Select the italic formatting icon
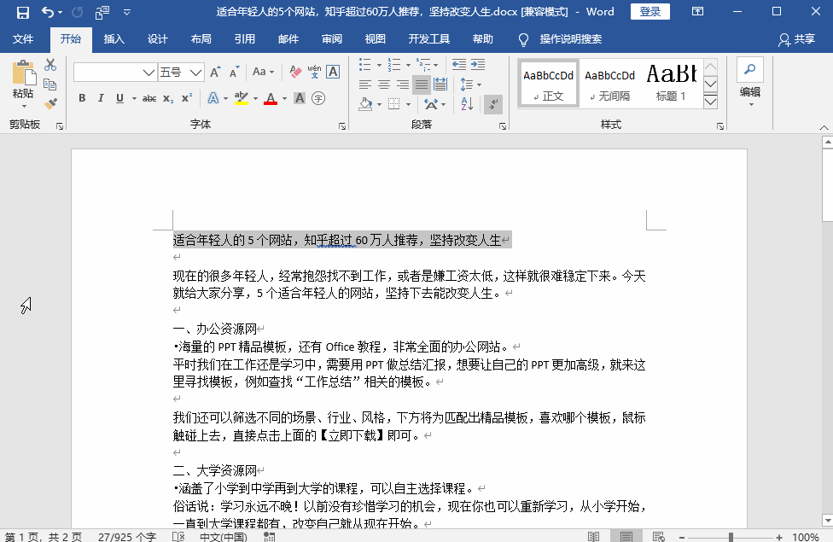The width and height of the screenshot is (833, 542). 102,96
